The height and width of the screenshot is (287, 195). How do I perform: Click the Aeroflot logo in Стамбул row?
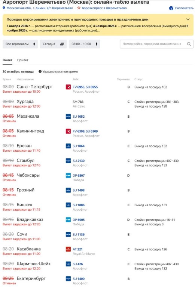(x=68, y=161)
